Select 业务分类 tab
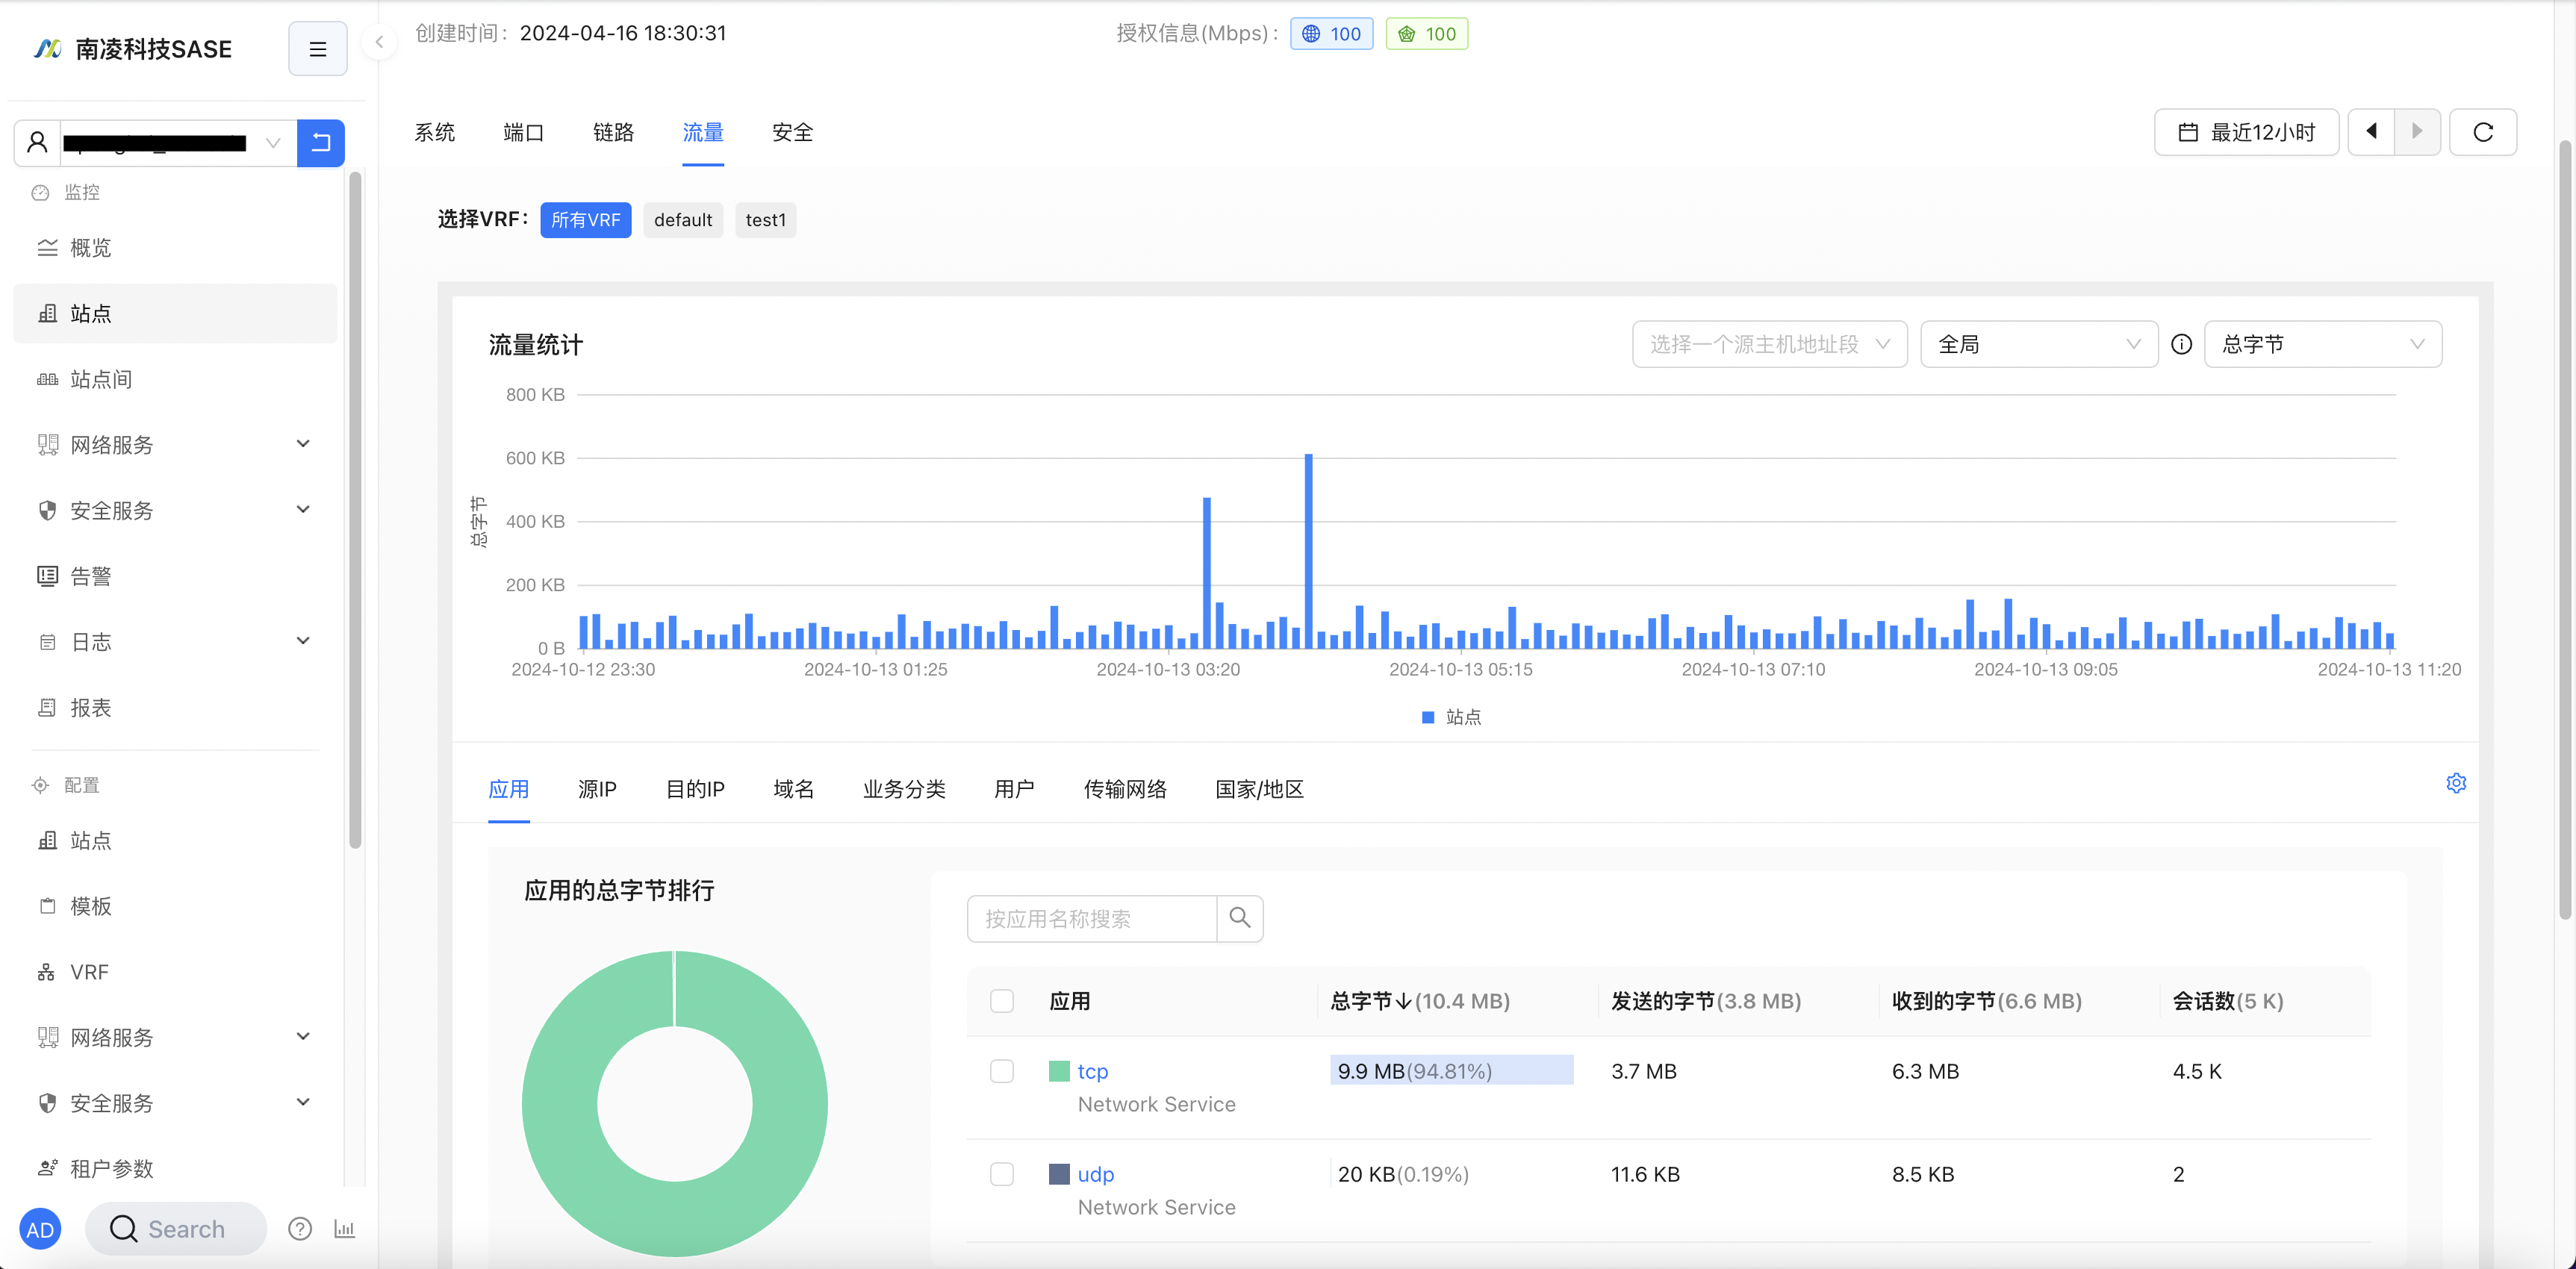Viewport: 2576px width, 1269px height. (x=904, y=789)
